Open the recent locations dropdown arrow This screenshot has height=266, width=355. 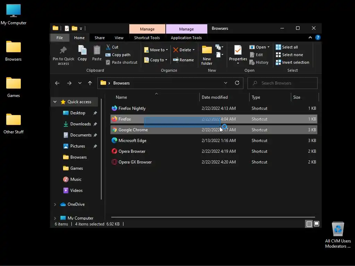point(80,83)
